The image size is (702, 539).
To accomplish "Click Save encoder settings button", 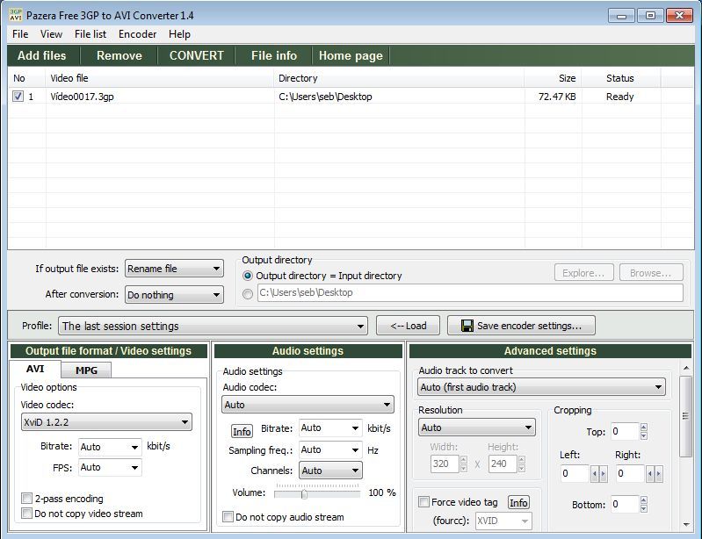I will click(x=522, y=326).
